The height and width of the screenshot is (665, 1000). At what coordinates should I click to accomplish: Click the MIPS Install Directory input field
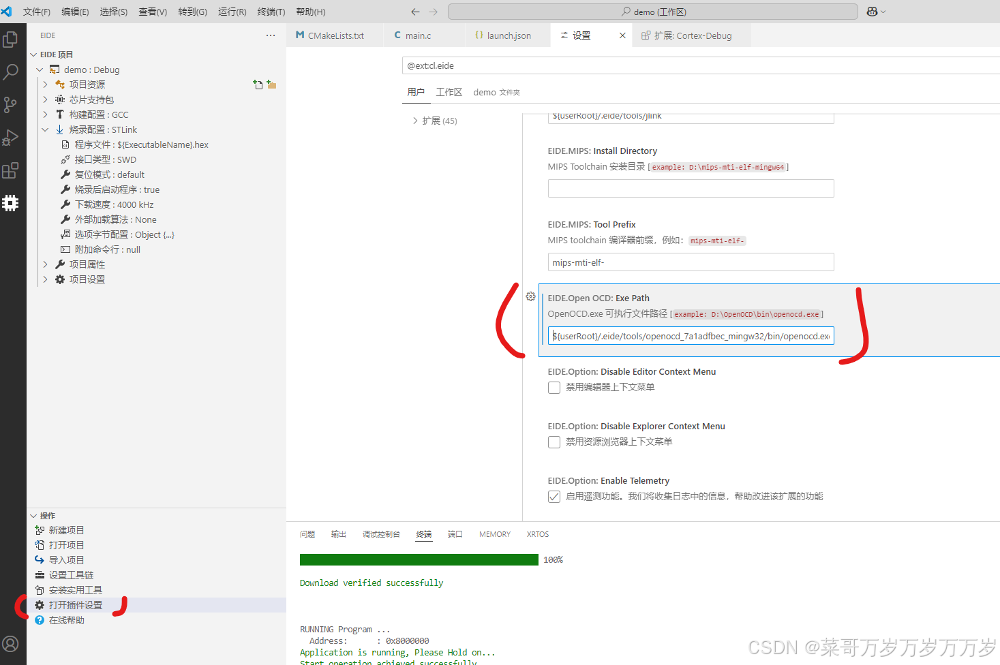coord(691,189)
